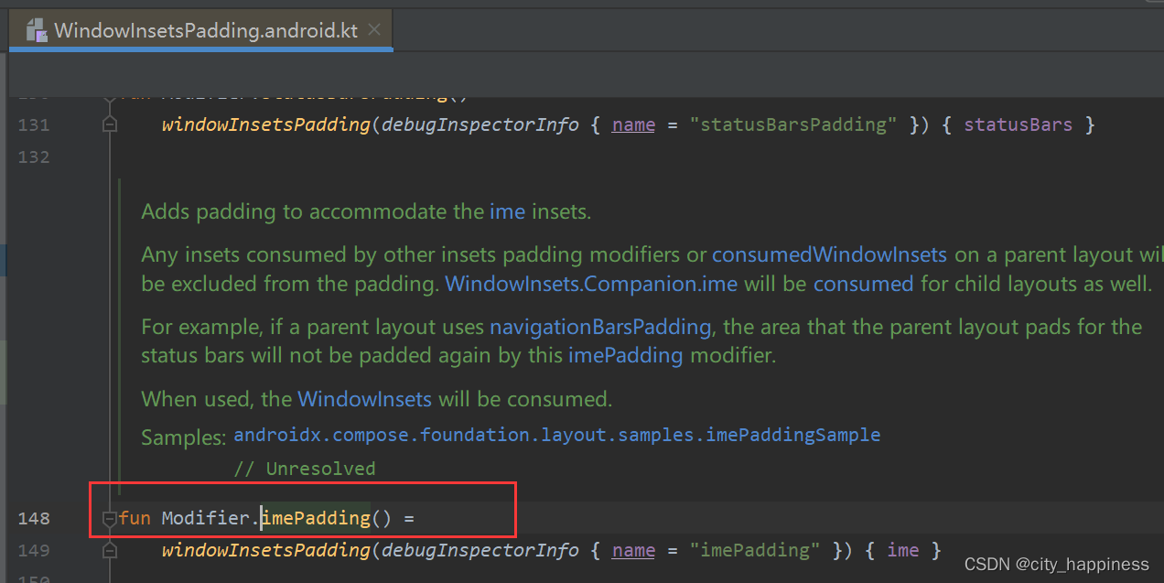Click the Kotlin file icon in the editor tab

click(35, 29)
